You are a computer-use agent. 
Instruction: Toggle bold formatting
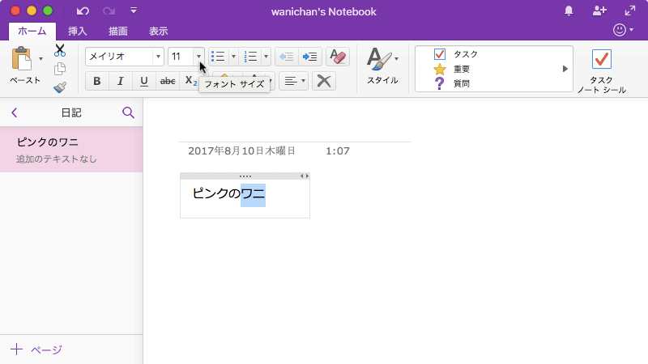(x=96, y=81)
